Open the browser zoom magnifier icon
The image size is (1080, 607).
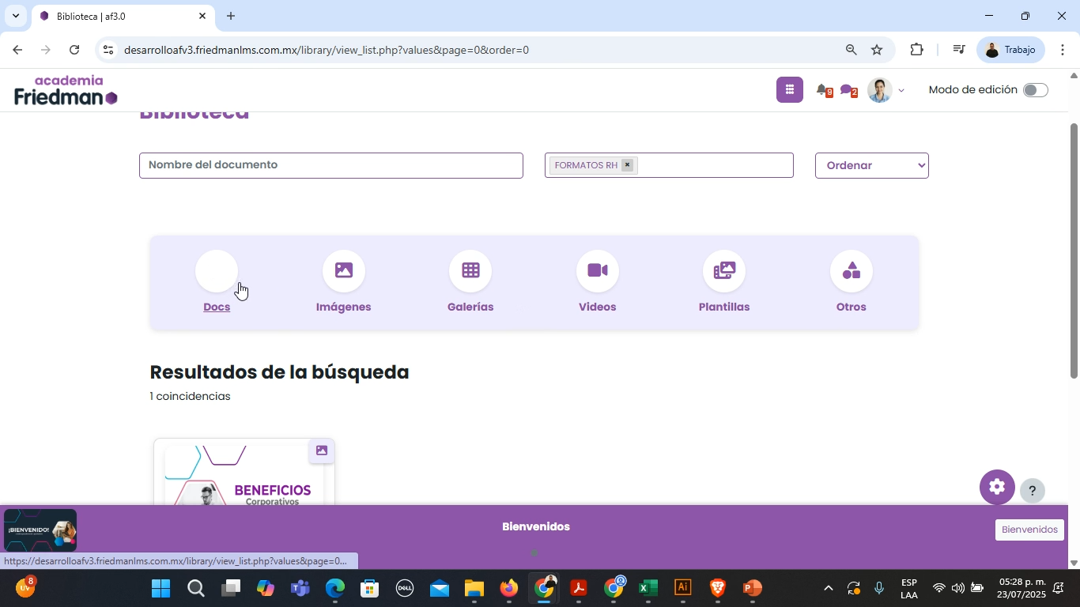tap(851, 50)
